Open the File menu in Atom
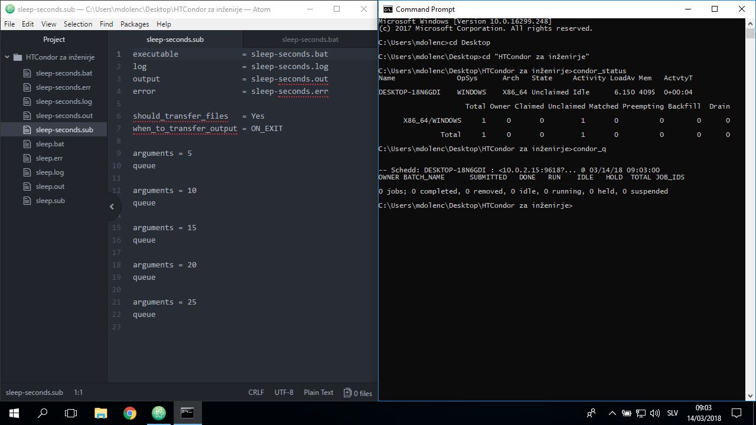756x425 pixels. [9, 24]
